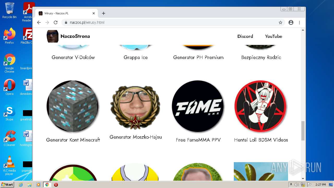Select the Wirusy - Naczos.PL tab
334x188 pixels.
(67, 13)
